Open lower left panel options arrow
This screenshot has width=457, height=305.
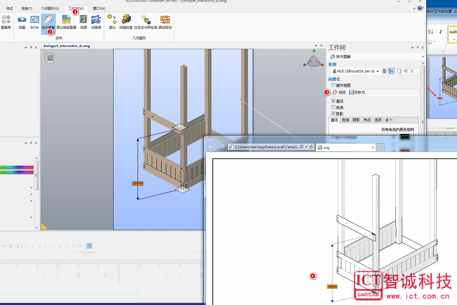(x=26, y=143)
